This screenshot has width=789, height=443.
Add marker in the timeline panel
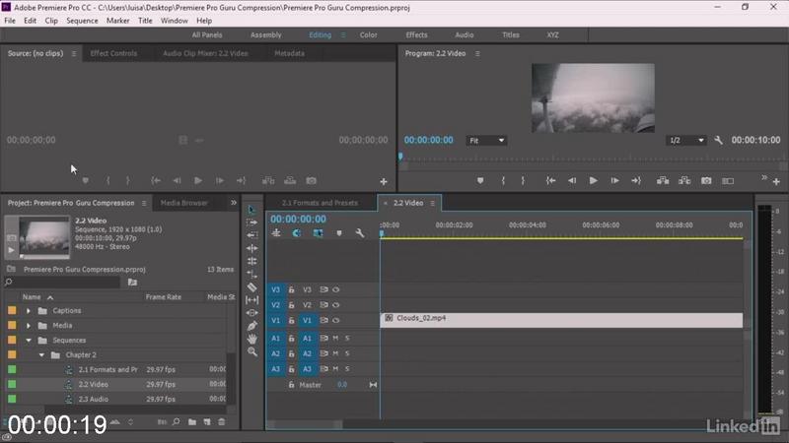click(x=339, y=233)
